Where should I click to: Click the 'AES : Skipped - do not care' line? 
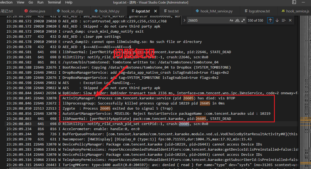click(x=83, y=88)
